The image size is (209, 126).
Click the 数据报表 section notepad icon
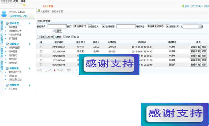7,68
